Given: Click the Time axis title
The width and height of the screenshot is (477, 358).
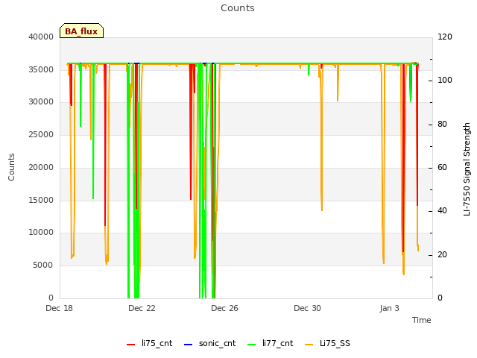Looking at the screenshot, I should pos(422,320).
